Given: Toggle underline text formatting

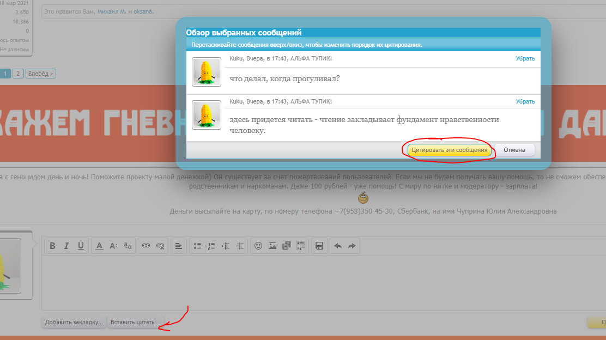Looking at the screenshot, I should click(x=81, y=246).
